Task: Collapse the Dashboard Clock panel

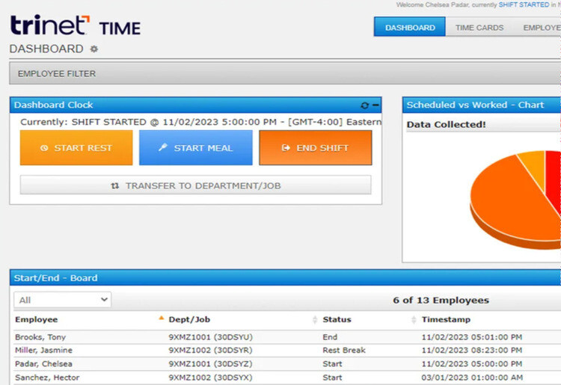Action: click(376, 105)
